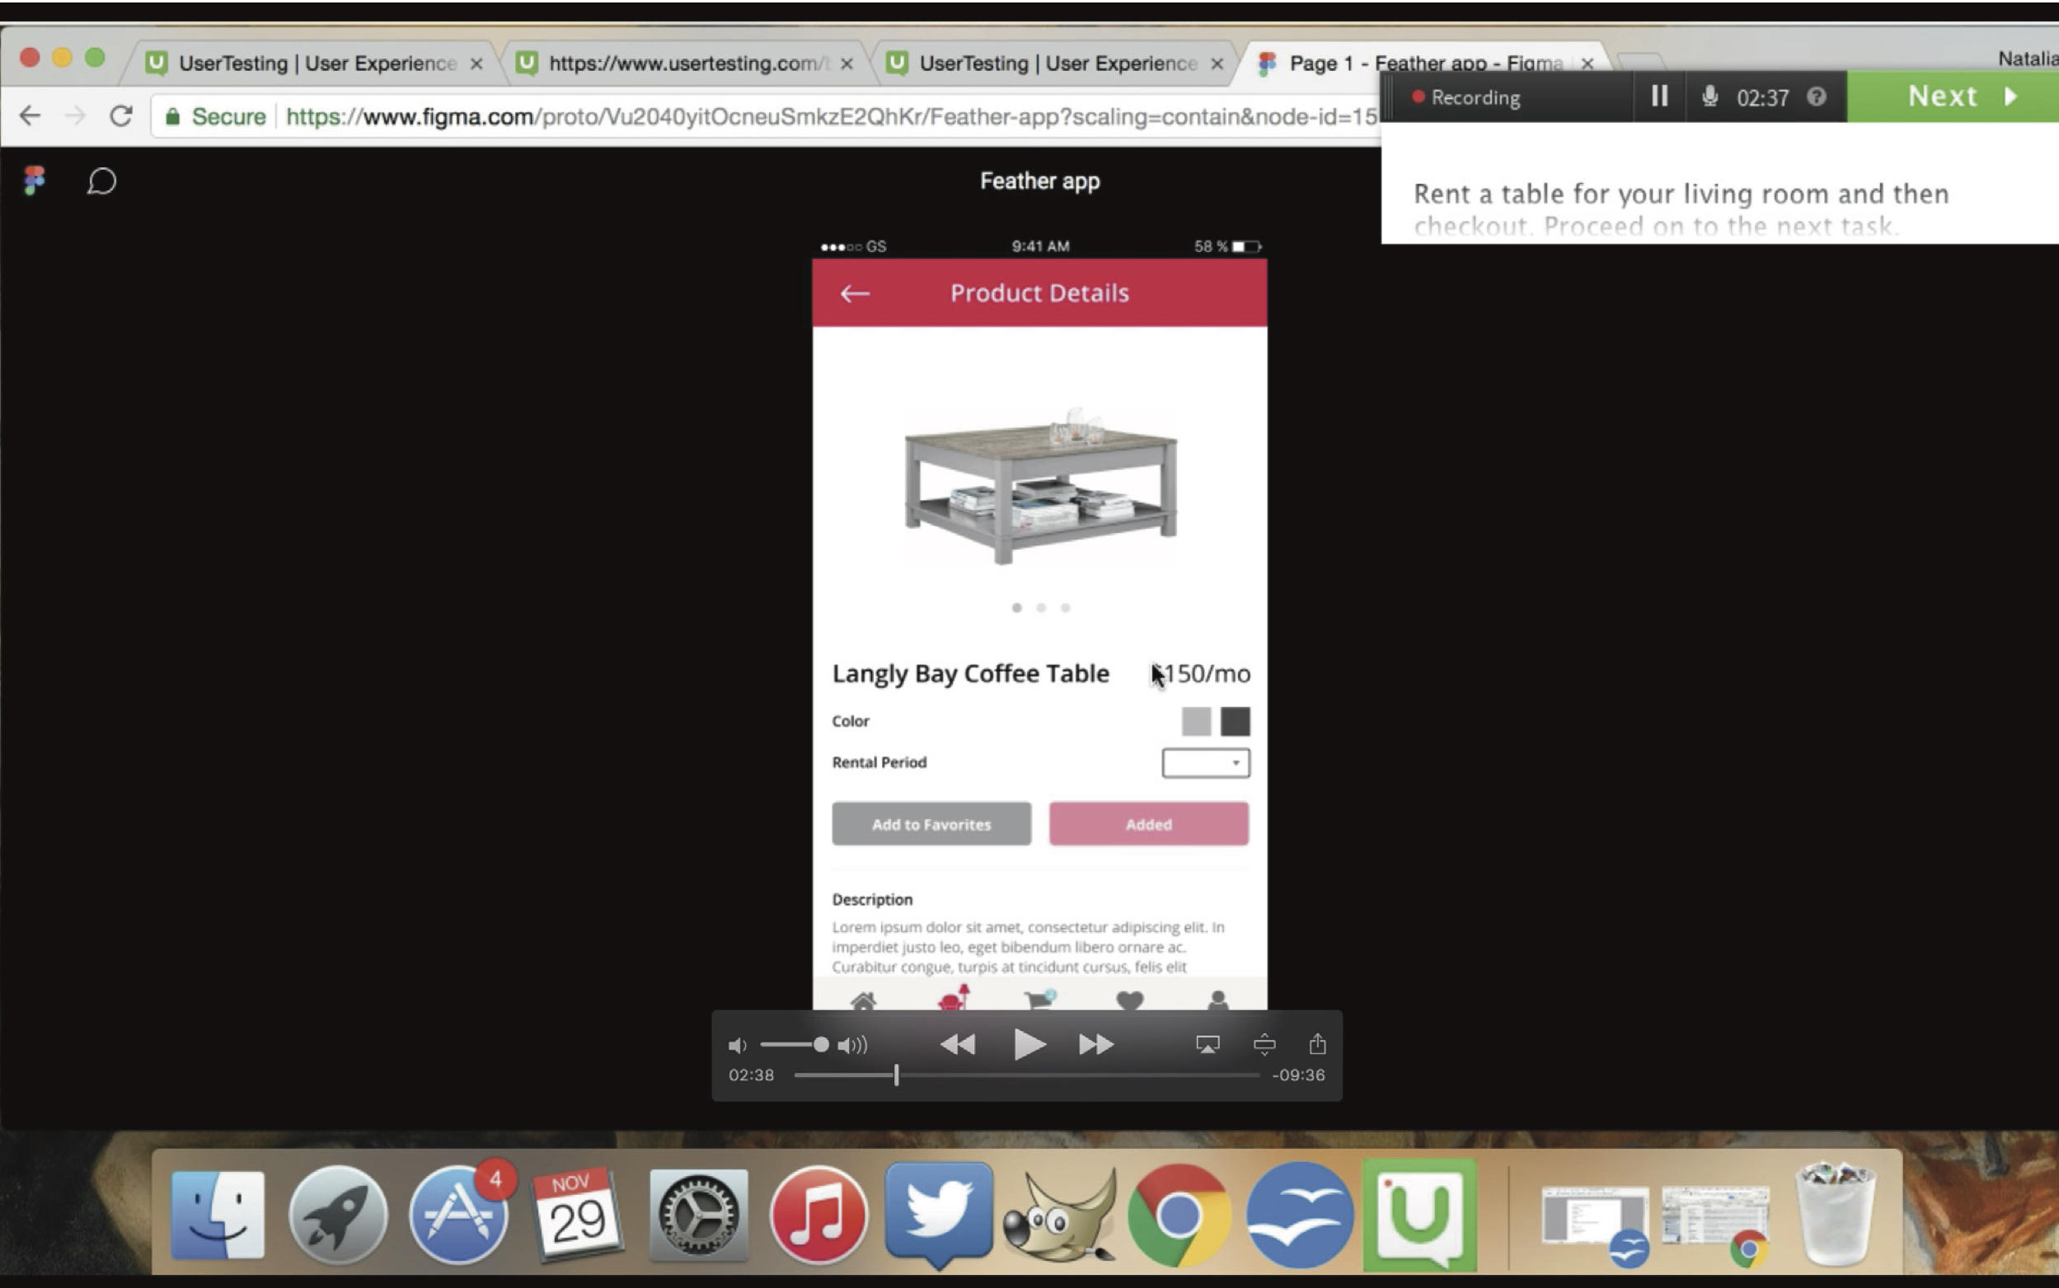2059x1288 pixels.
Task: Open the shopping cart icon in nav bar
Action: click(1040, 999)
